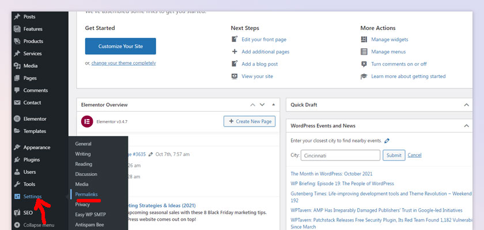
Task: Open Gutenberg Times news link
Action: coord(381,197)
